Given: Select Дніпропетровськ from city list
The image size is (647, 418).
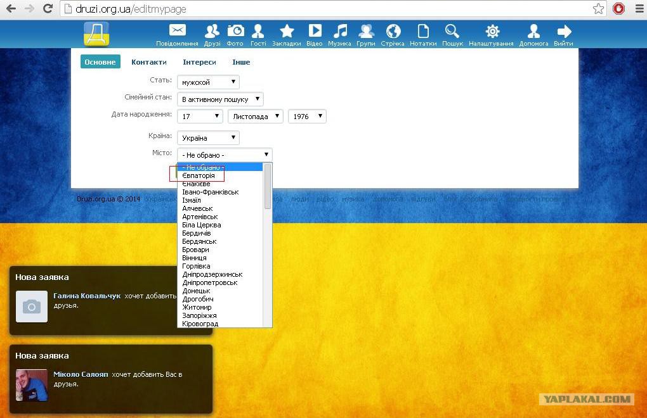Looking at the screenshot, I should pyautogui.click(x=220, y=282).
